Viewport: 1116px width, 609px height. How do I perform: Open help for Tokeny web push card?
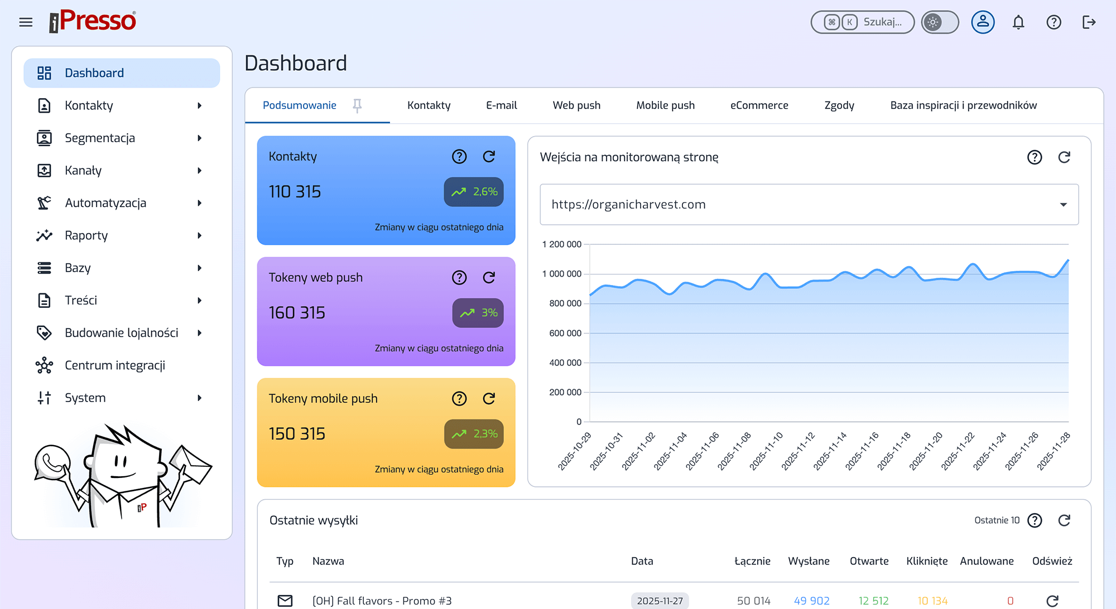(459, 278)
